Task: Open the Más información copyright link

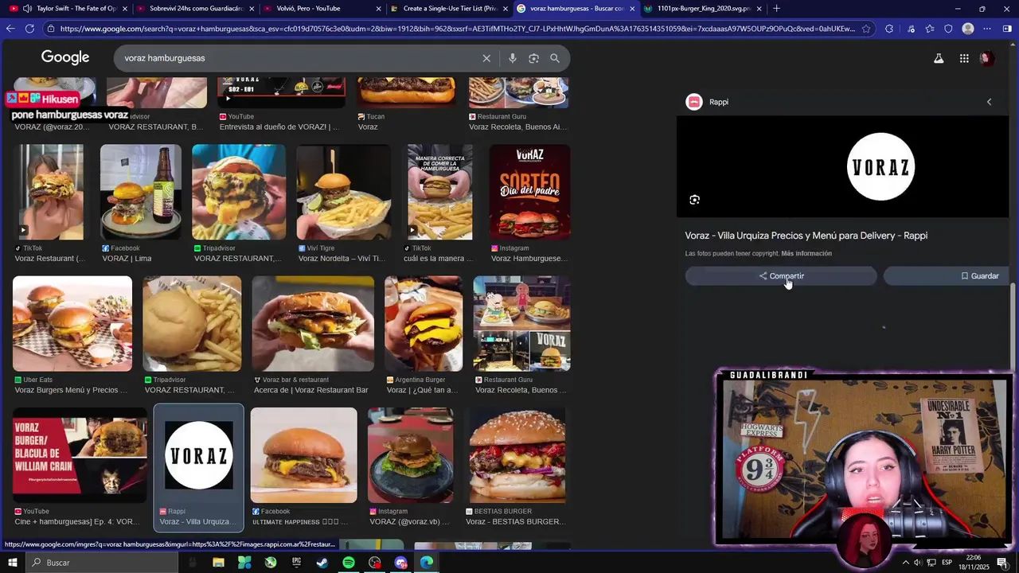Action: (x=806, y=254)
